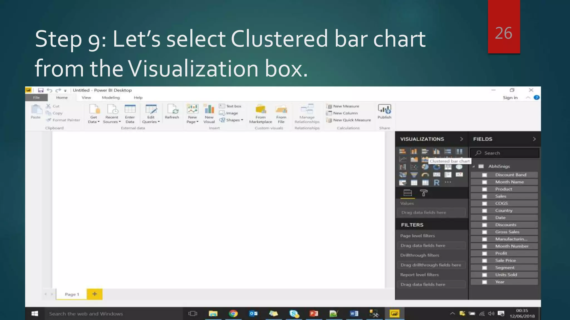Select the Stacked column chart visual
This screenshot has height=320, width=570.
[x=414, y=151]
